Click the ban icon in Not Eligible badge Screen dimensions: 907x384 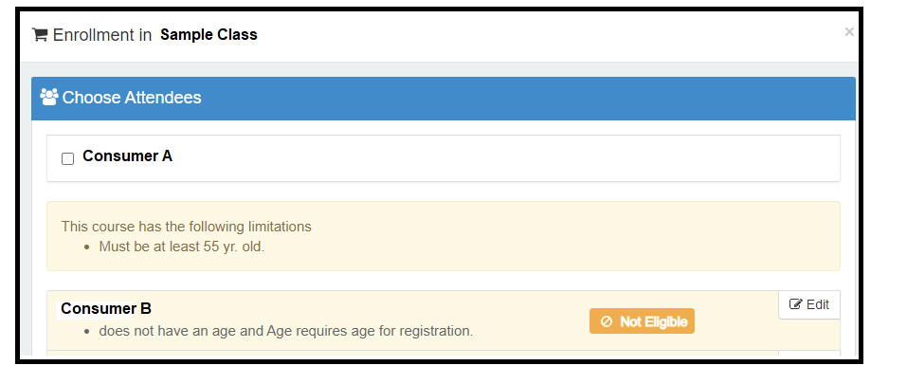click(607, 322)
